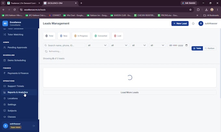The height and width of the screenshot is (132, 221).
Task: Open the third 'all' filter dropdown
Action: (x=139, y=45)
